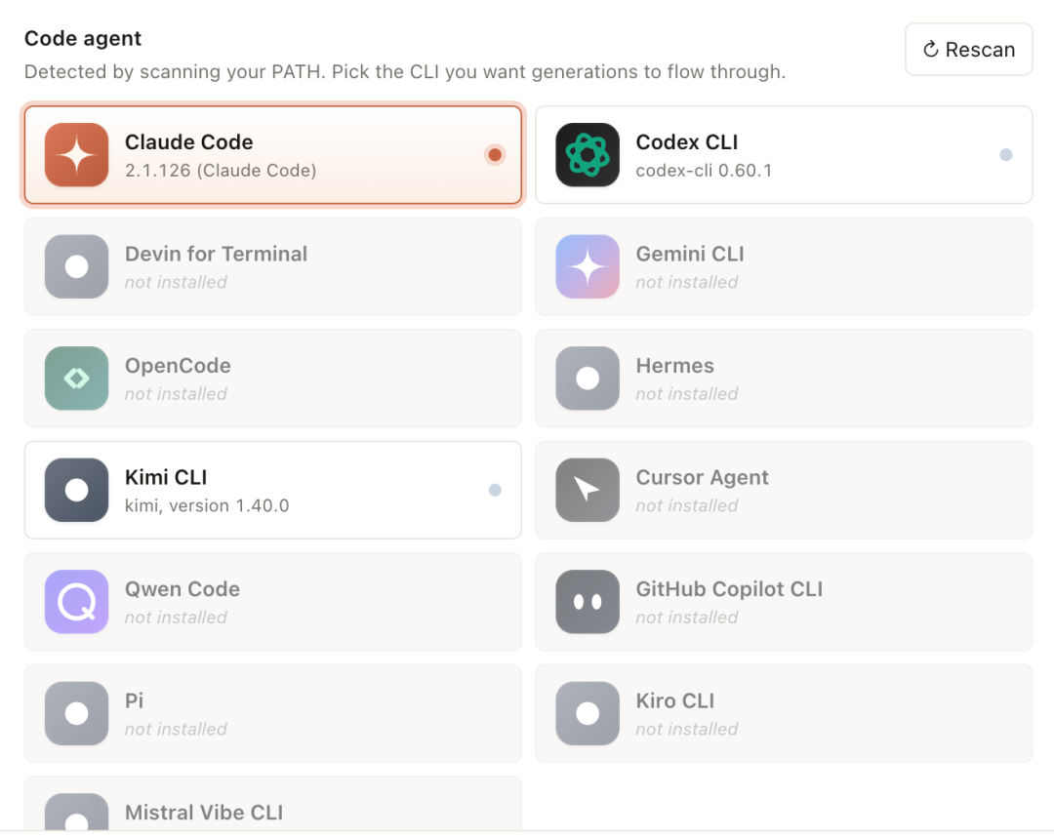
Task: Click version text "2.1.126 (Claude Code)"
Action: click(221, 170)
